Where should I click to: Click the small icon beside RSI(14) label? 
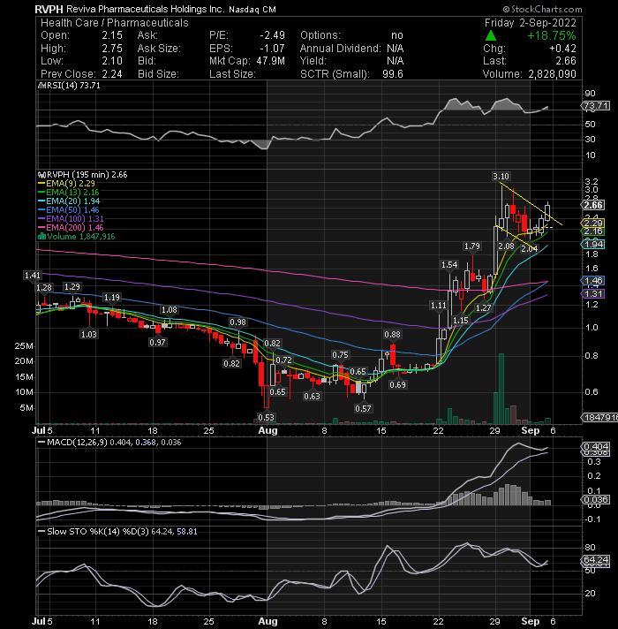41,86
